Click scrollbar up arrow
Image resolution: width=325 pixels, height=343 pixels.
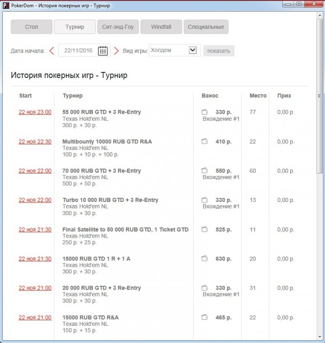[319, 15]
